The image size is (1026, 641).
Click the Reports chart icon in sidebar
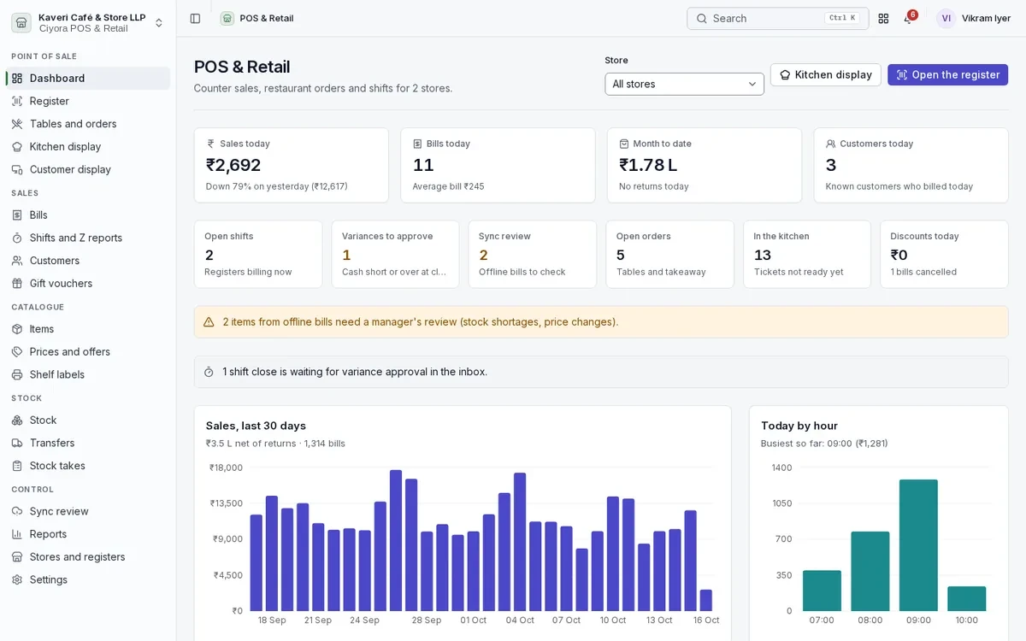pos(17,534)
